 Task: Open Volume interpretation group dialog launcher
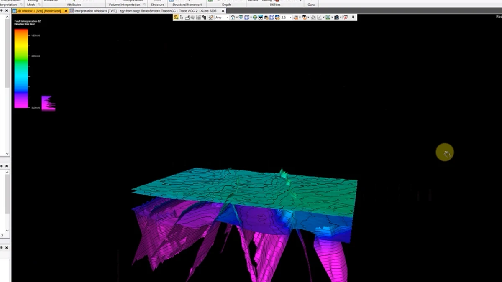144,5
